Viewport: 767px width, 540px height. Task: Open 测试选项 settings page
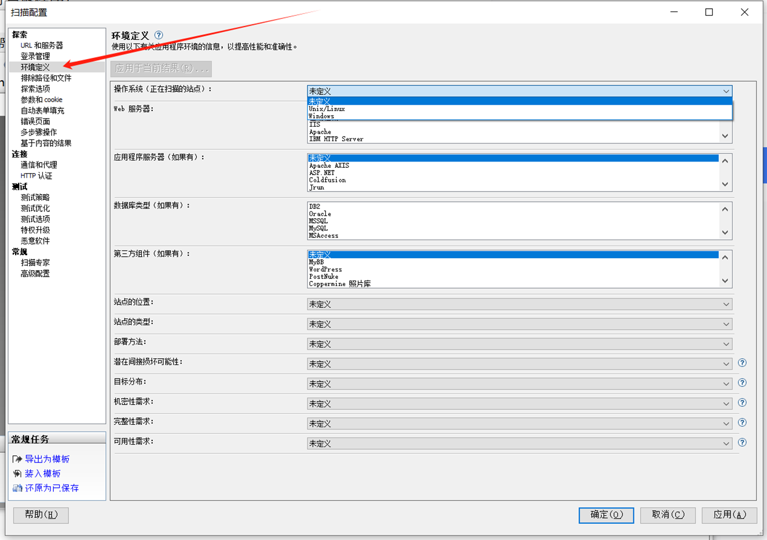point(35,219)
